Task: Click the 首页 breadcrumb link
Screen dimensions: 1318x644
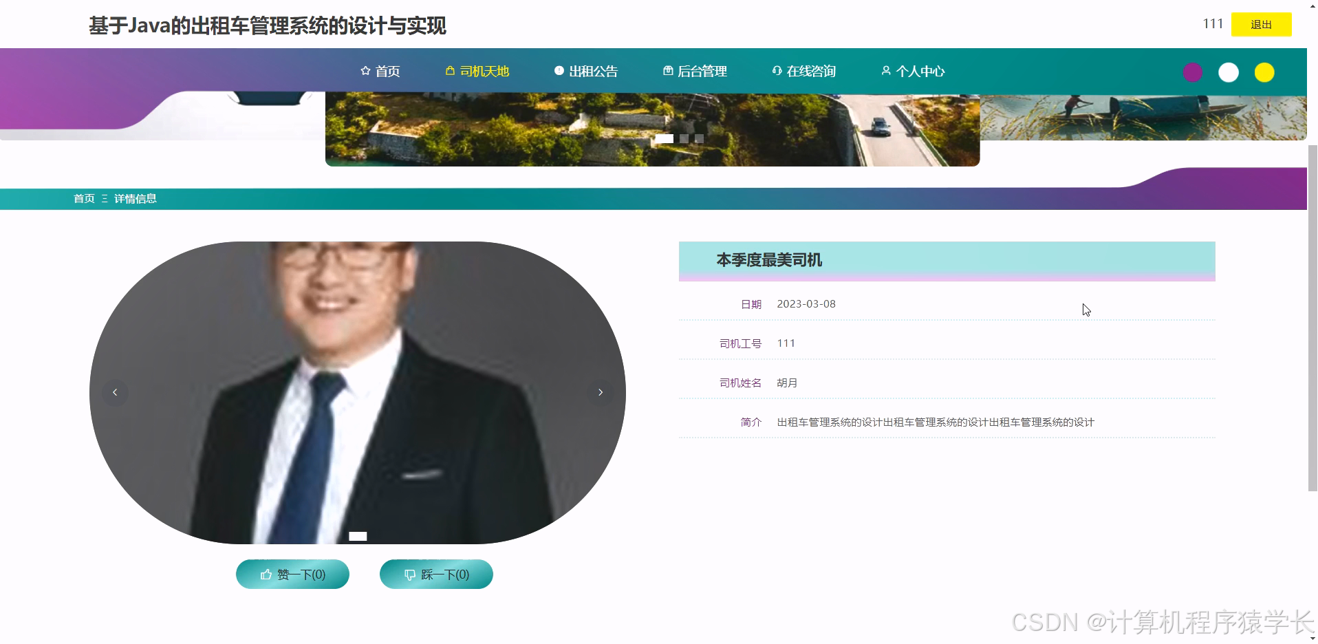Action: (x=84, y=198)
